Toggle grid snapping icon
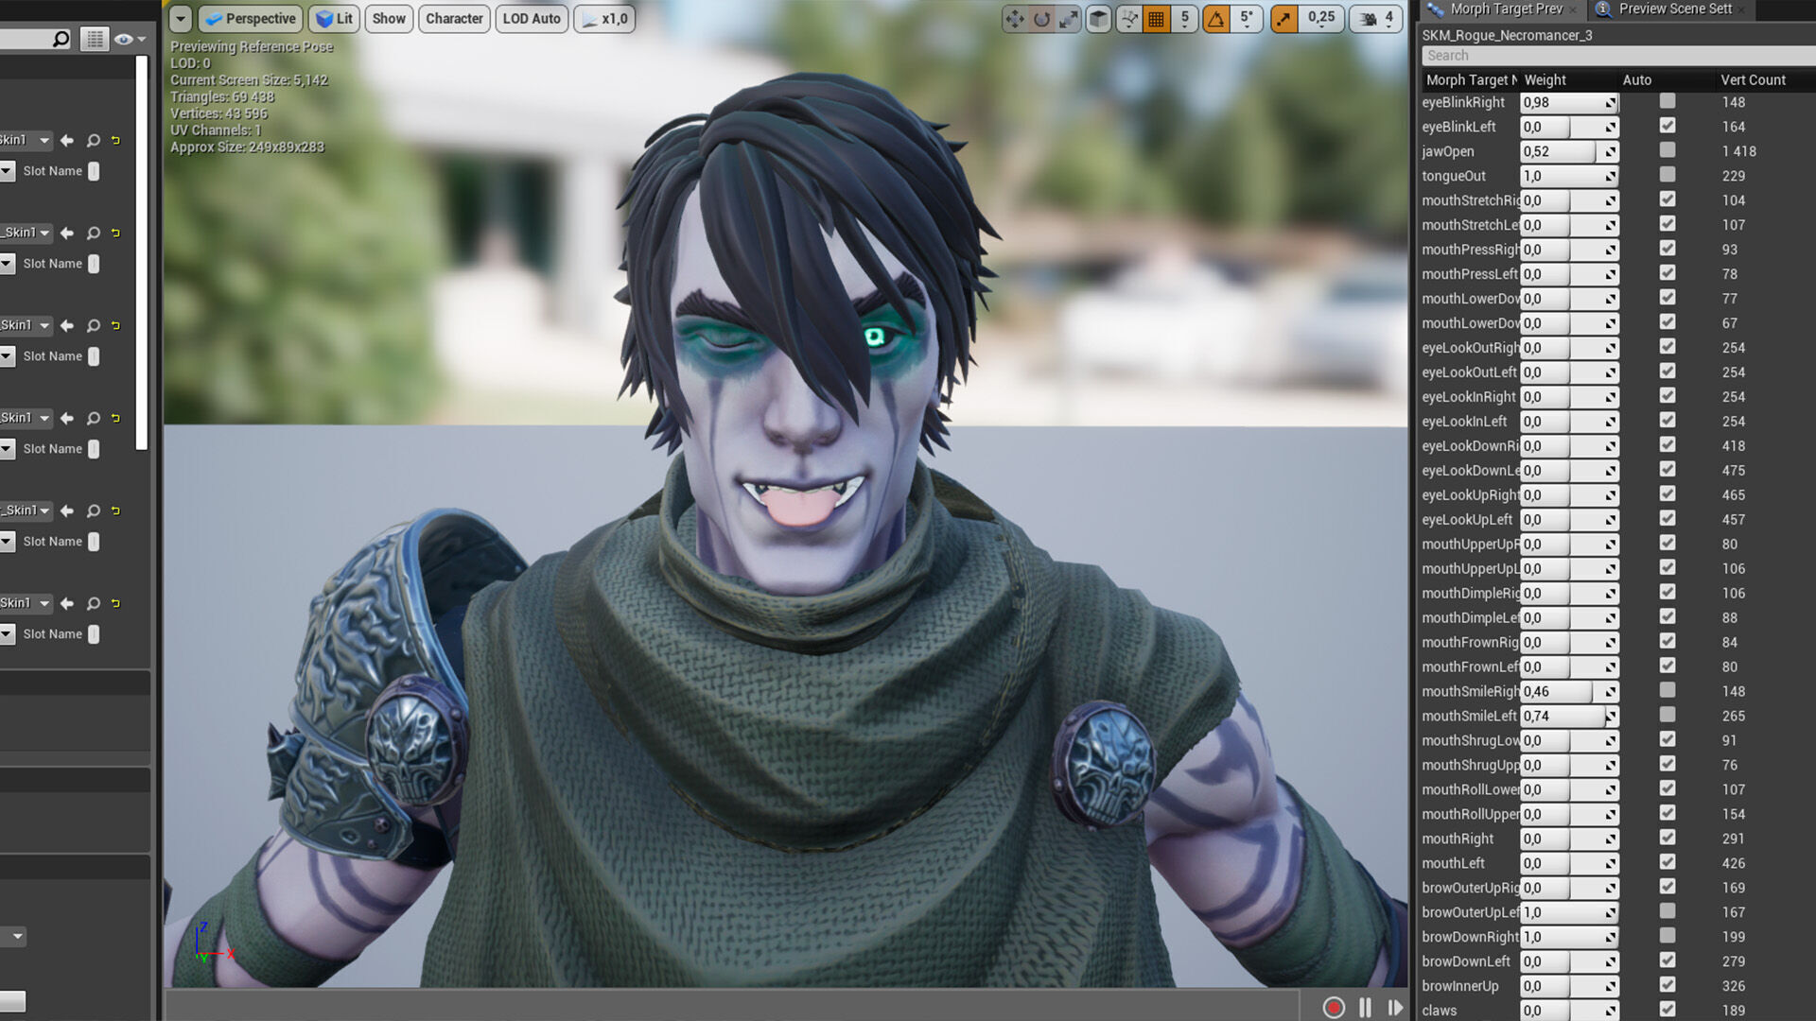Screen dimensions: 1816x1021 [x=1156, y=19]
